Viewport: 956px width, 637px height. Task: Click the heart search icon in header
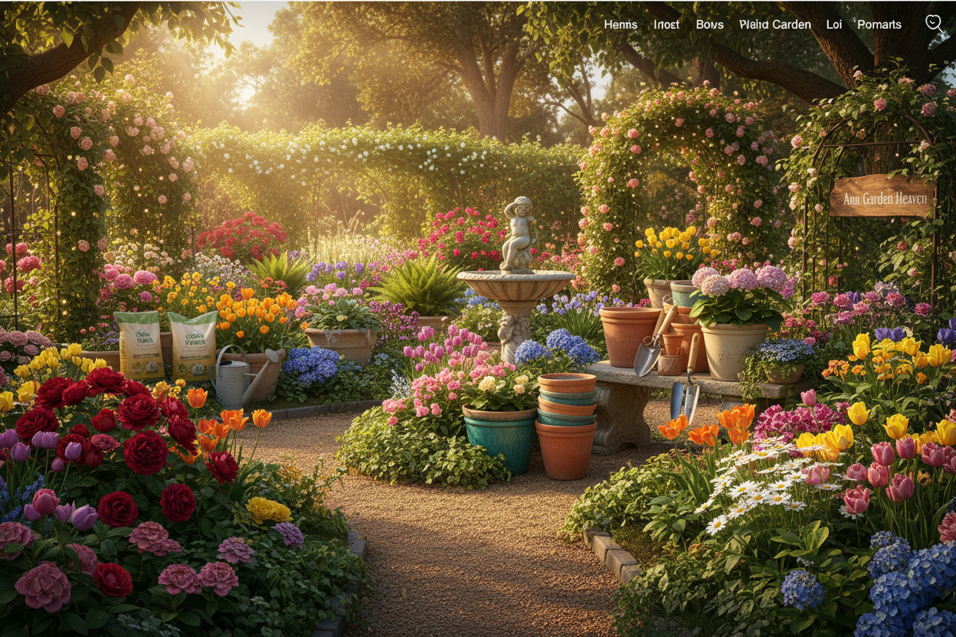pyautogui.click(x=933, y=23)
